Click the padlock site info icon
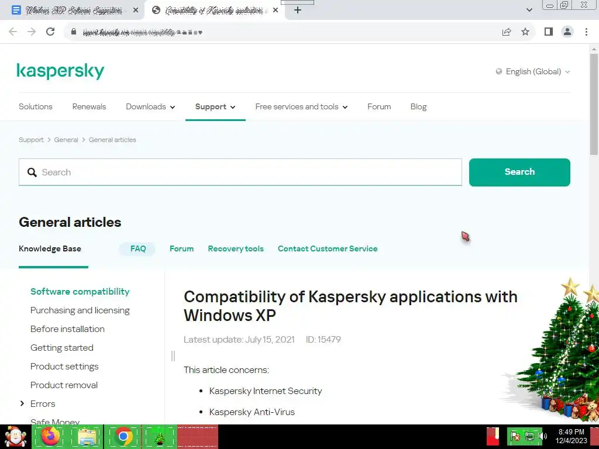 [x=74, y=32]
